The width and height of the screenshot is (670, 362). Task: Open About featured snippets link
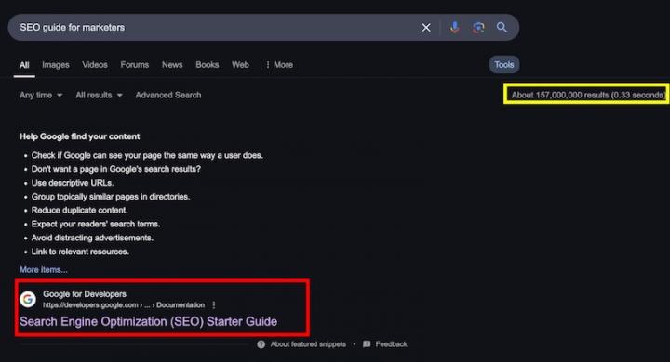tap(308, 344)
